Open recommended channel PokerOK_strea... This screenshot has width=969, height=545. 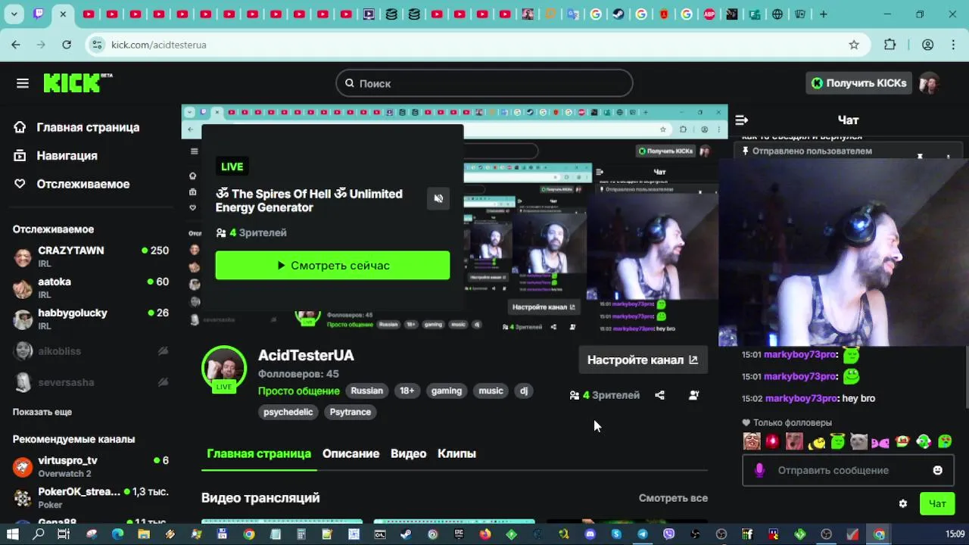point(91,497)
